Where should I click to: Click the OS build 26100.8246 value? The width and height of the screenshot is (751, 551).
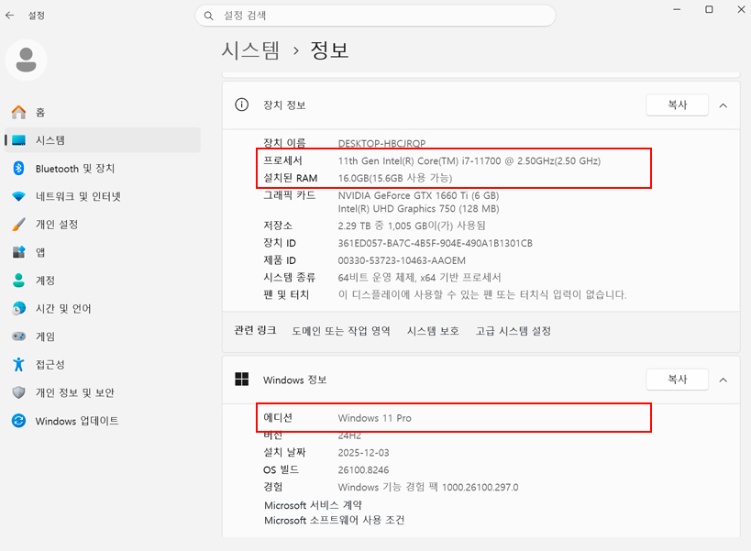[363, 470]
